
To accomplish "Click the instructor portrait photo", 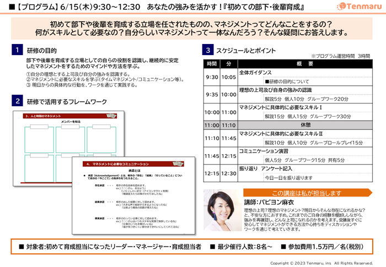I will pos(223,210).
